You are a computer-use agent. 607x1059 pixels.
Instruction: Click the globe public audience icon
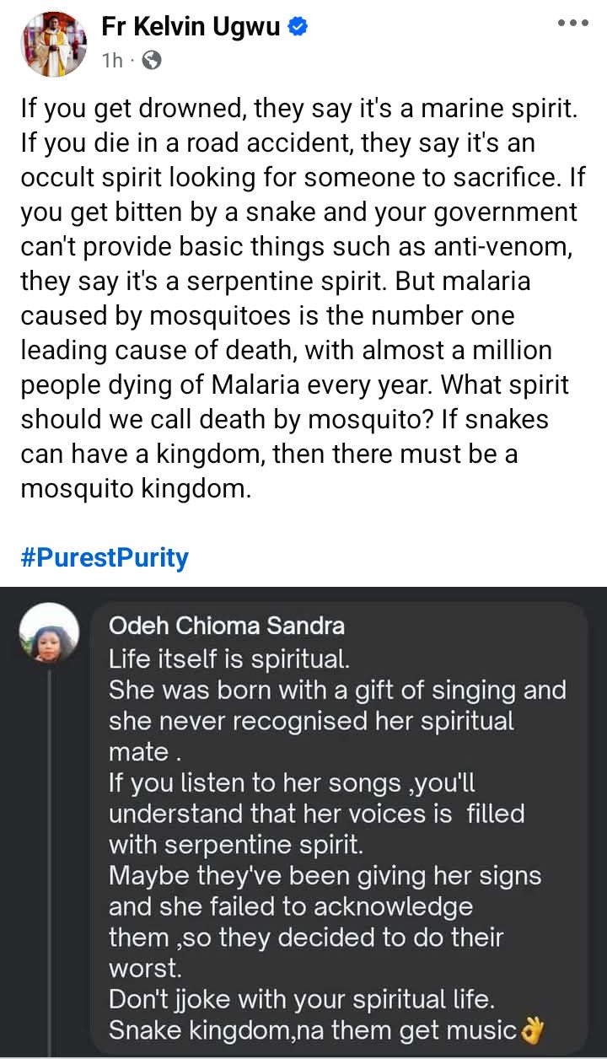151,60
